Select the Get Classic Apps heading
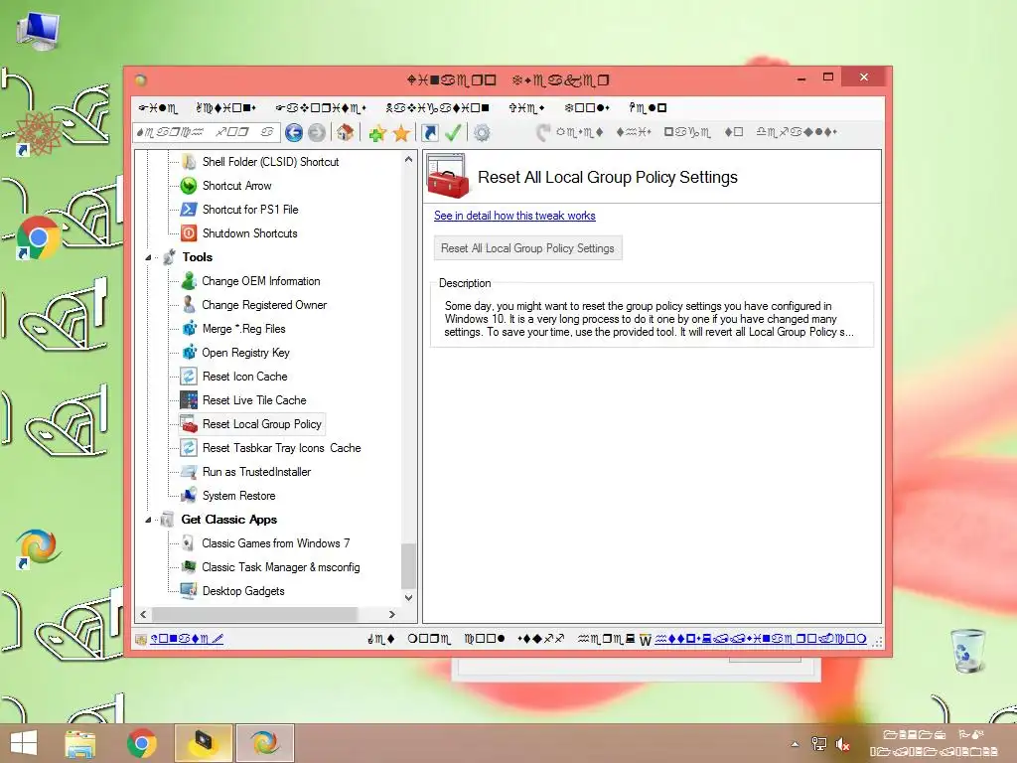 pos(229,519)
